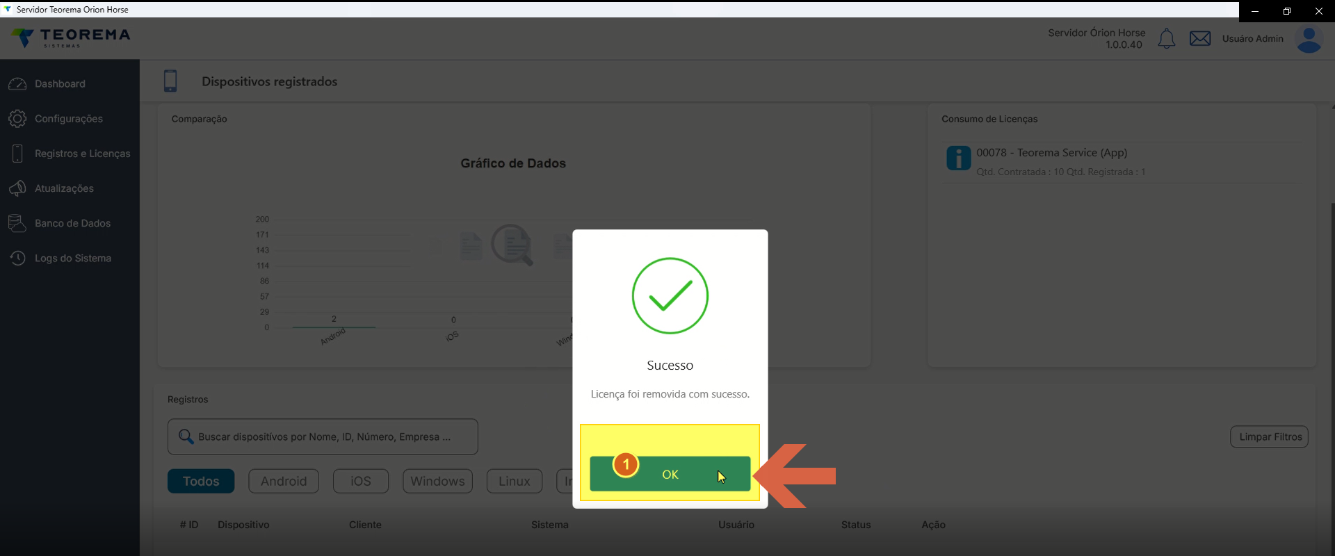This screenshot has height=556, width=1335.
Task: Click the Ação column header
Action: [933, 525]
